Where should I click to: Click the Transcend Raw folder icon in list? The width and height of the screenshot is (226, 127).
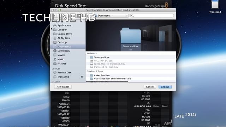(91, 57)
